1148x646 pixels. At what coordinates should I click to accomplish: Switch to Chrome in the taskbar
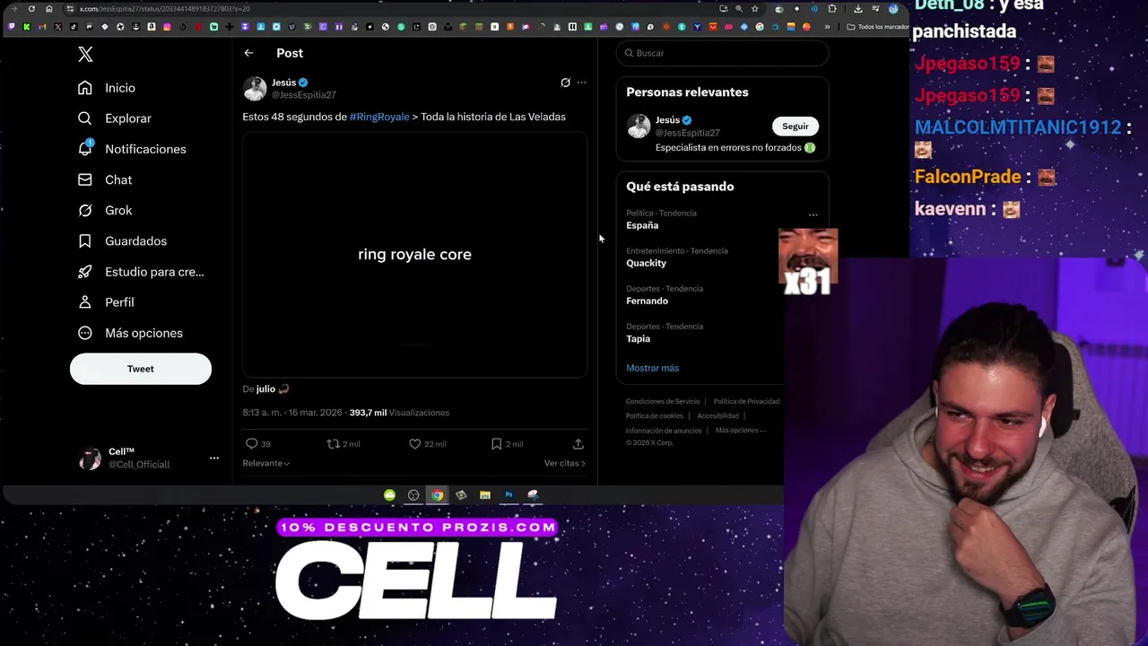437,495
